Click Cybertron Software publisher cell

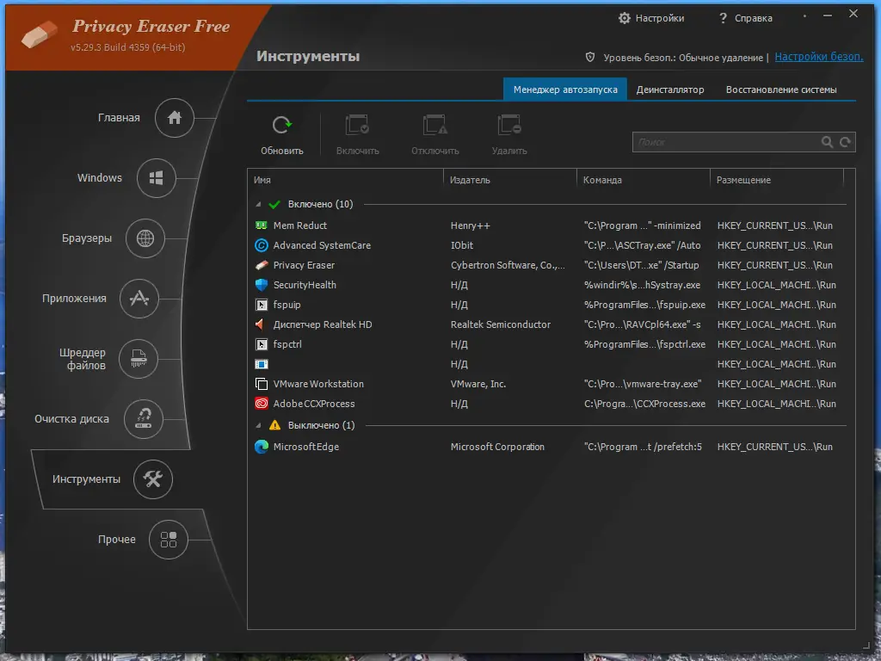tap(508, 265)
